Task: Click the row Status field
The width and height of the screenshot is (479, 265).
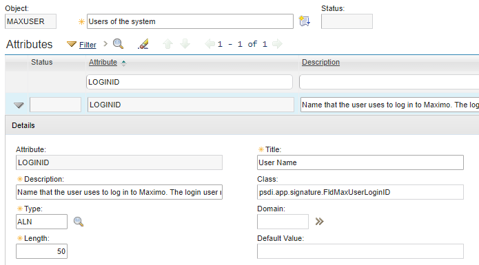Action: tap(55, 105)
